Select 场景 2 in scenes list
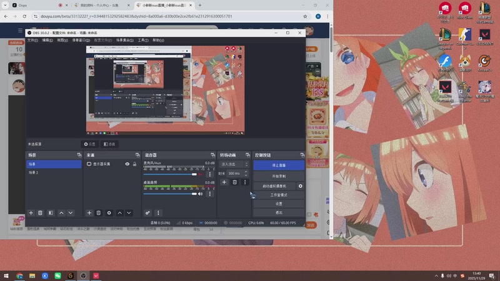The image size is (500, 281). [x=54, y=172]
